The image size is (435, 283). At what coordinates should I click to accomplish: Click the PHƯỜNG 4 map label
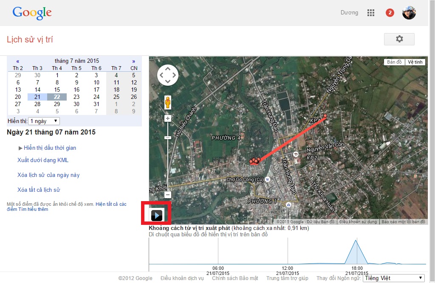[226, 138]
